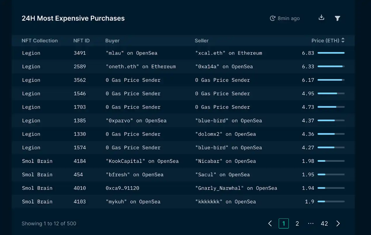Click price value 6.17
This screenshot has height=235, width=371.
(x=308, y=80)
